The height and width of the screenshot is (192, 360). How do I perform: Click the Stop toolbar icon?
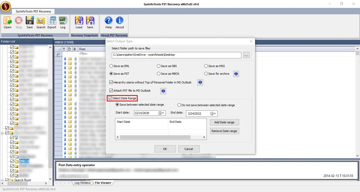(x=19, y=23)
